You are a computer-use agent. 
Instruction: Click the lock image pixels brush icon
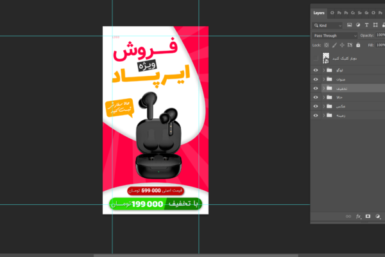click(334, 46)
